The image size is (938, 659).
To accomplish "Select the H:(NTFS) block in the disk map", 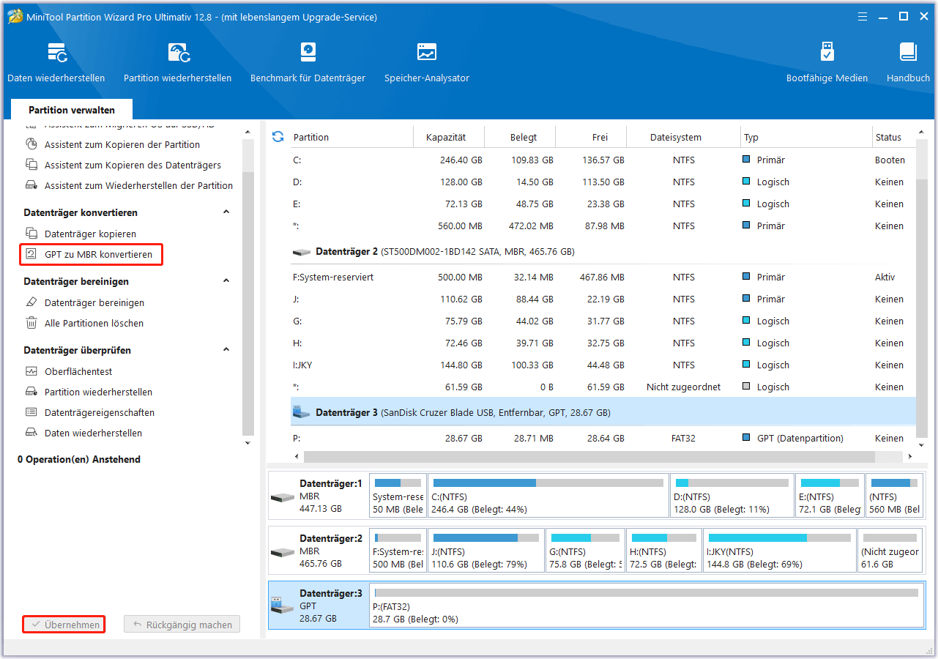I will click(663, 551).
